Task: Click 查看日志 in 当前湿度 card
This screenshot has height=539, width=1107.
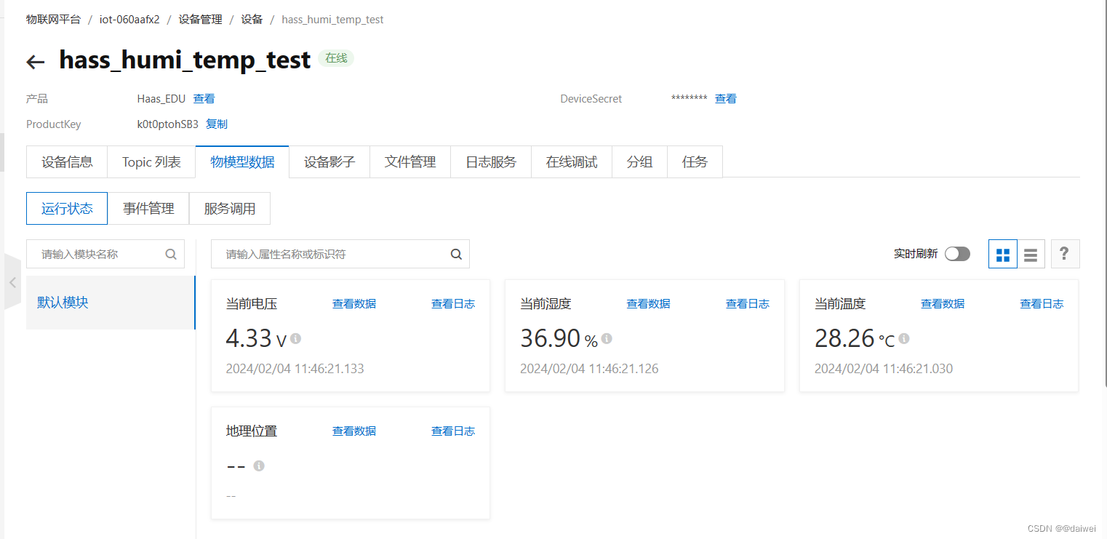Action: [748, 304]
